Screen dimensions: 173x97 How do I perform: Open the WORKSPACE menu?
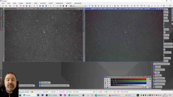[x=59, y=3]
